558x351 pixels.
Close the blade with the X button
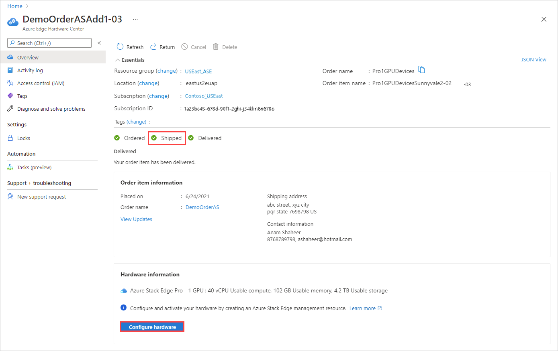(x=544, y=19)
